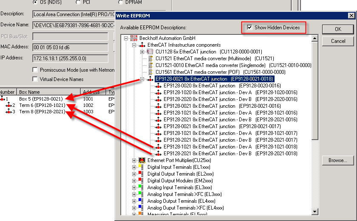357x221 pixels.
Task: Click the EP9128-0021-0016 junction icon
Action: click(158, 106)
